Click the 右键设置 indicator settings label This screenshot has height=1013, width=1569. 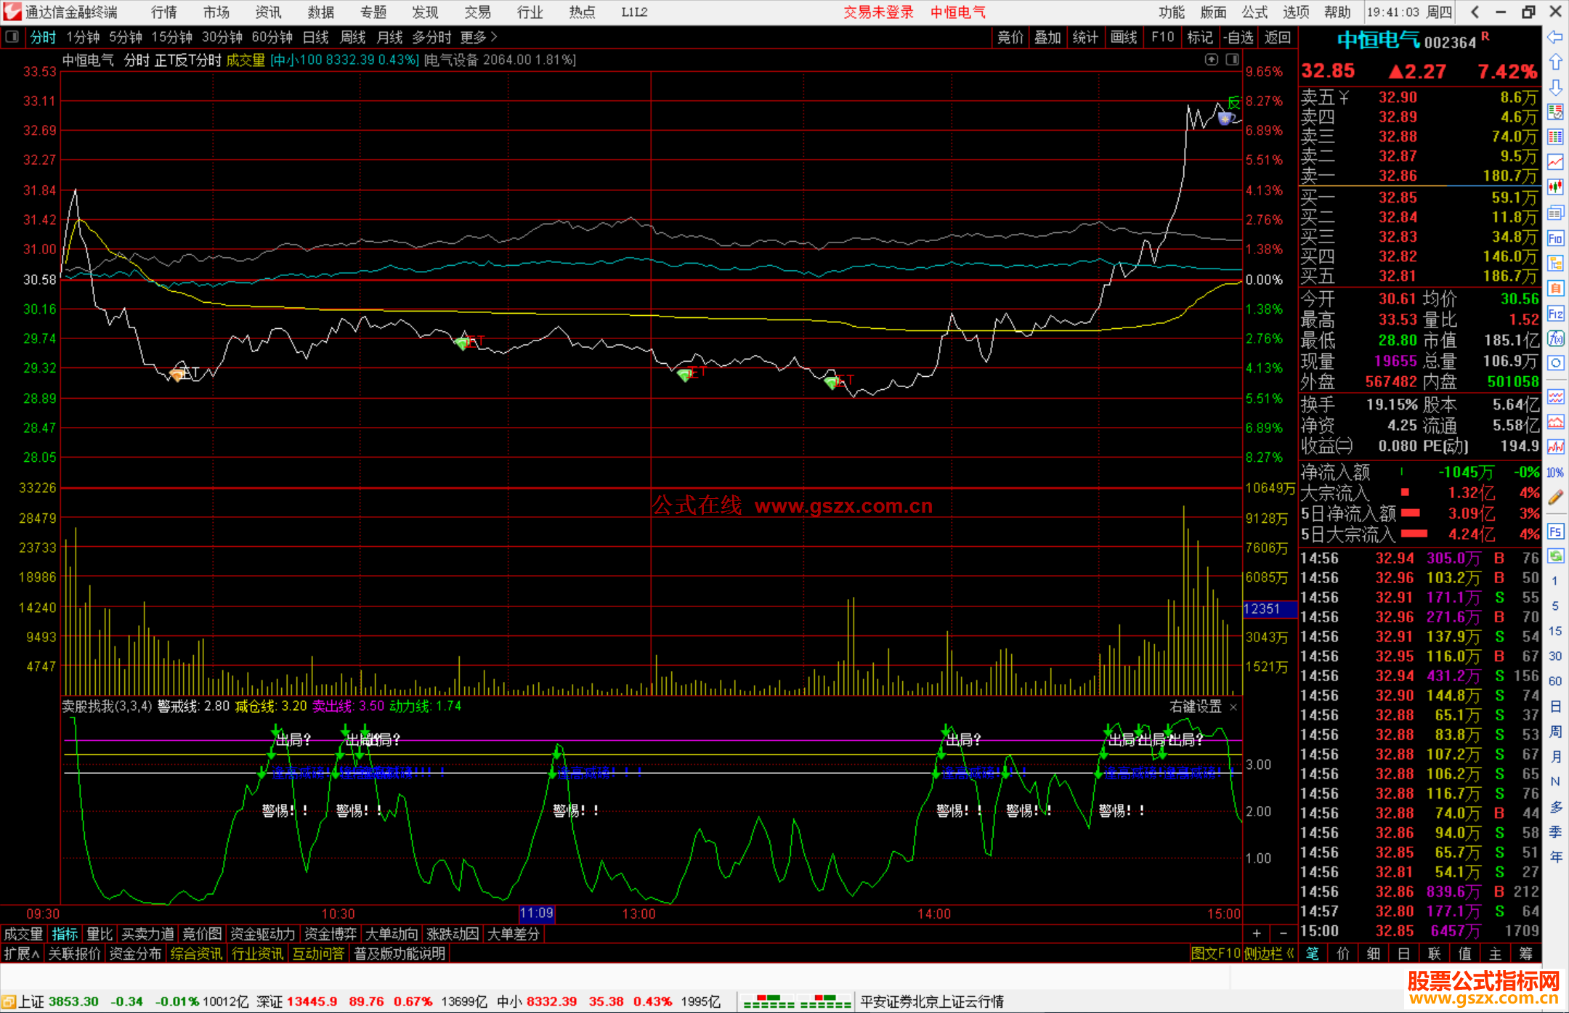(x=1196, y=707)
